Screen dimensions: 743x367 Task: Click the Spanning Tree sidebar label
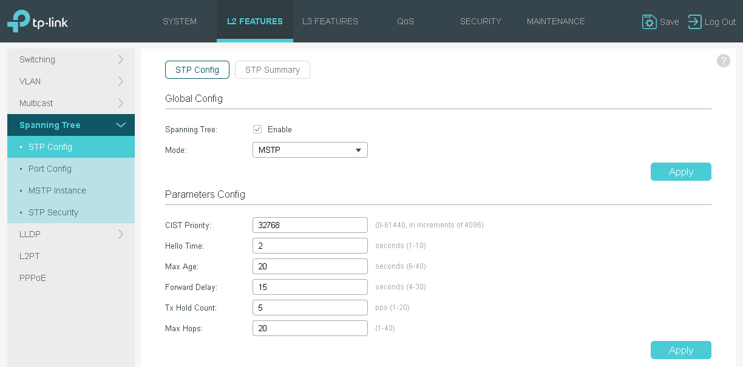(50, 125)
